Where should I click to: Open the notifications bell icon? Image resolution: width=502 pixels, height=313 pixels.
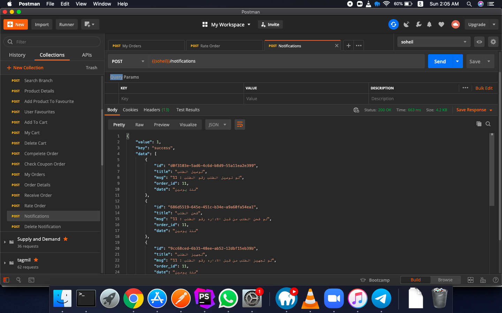(x=429, y=24)
